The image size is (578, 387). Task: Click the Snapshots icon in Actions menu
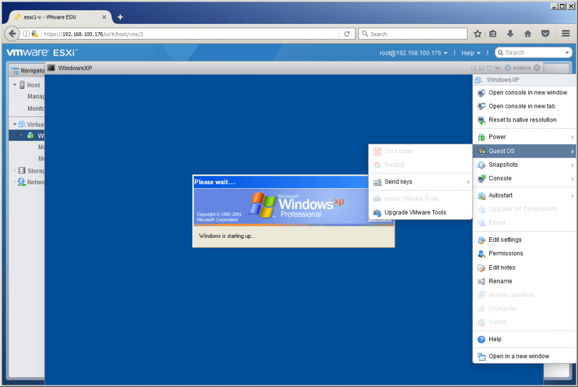[x=481, y=165]
